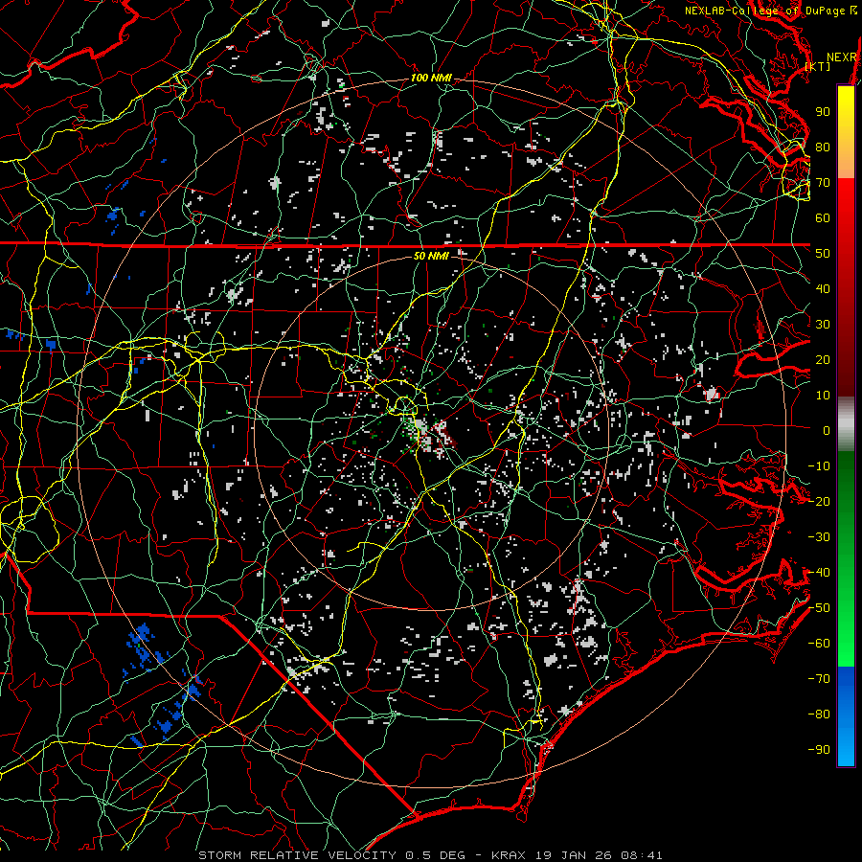Screen dimensions: 862x862
Task: Select the 0 value on the velocity scale
Action: [x=827, y=431]
